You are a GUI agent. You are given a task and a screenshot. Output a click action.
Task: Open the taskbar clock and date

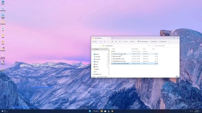(197, 111)
